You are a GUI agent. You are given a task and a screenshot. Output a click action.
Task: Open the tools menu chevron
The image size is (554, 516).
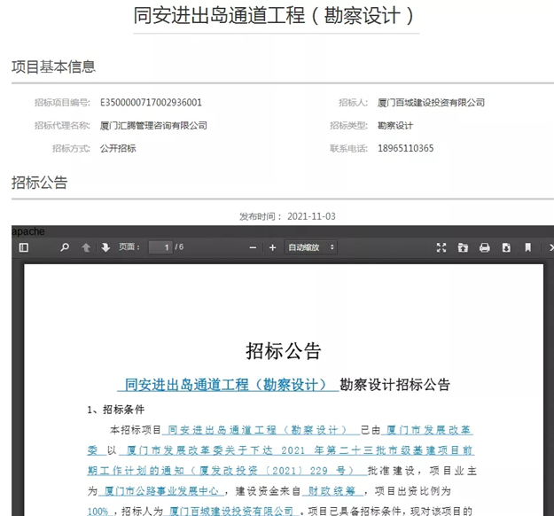(x=550, y=247)
